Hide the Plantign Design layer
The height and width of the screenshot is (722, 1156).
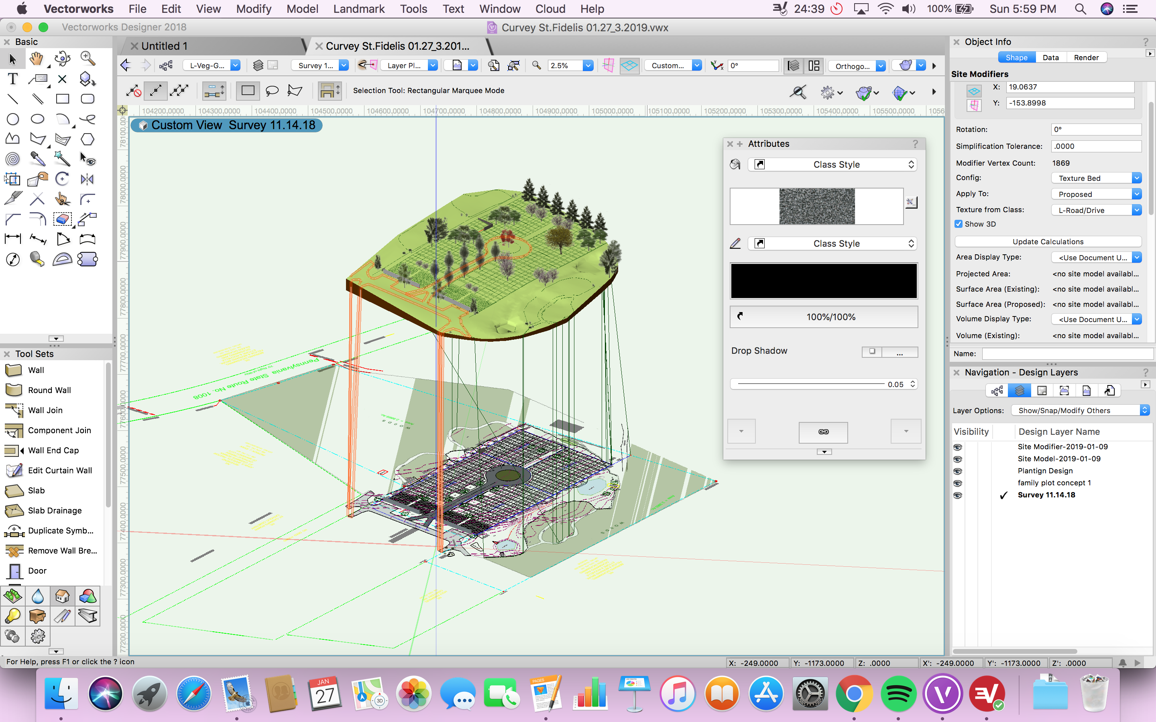(958, 471)
